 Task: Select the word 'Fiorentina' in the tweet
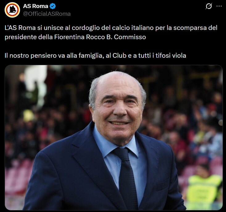click(x=69, y=37)
